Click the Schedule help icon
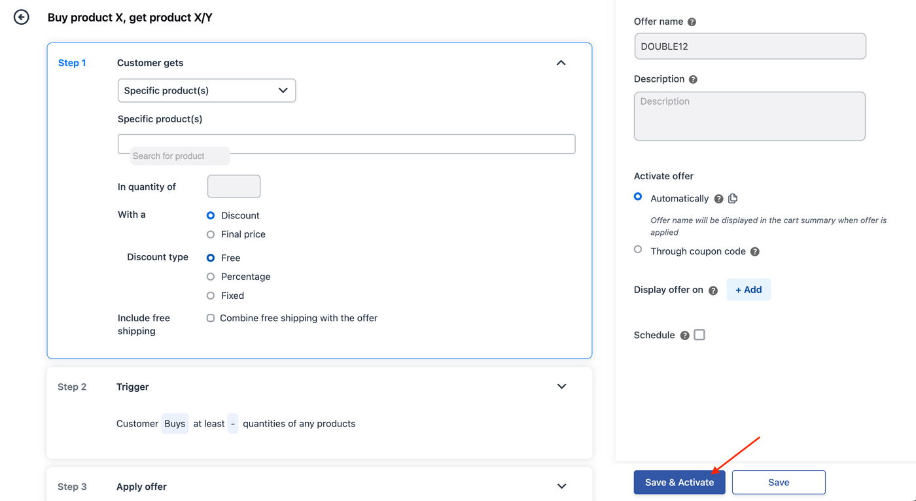 click(684, 336)
